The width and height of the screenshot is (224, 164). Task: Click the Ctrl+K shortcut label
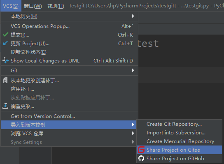126,35
